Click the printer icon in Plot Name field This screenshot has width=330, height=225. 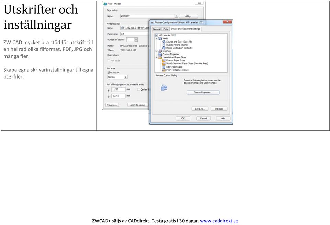122,28
